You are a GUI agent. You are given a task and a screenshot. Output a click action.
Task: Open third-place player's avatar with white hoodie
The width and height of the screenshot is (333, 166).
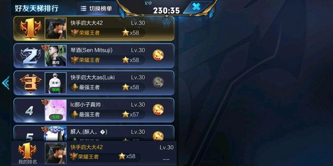click(55, 83)
